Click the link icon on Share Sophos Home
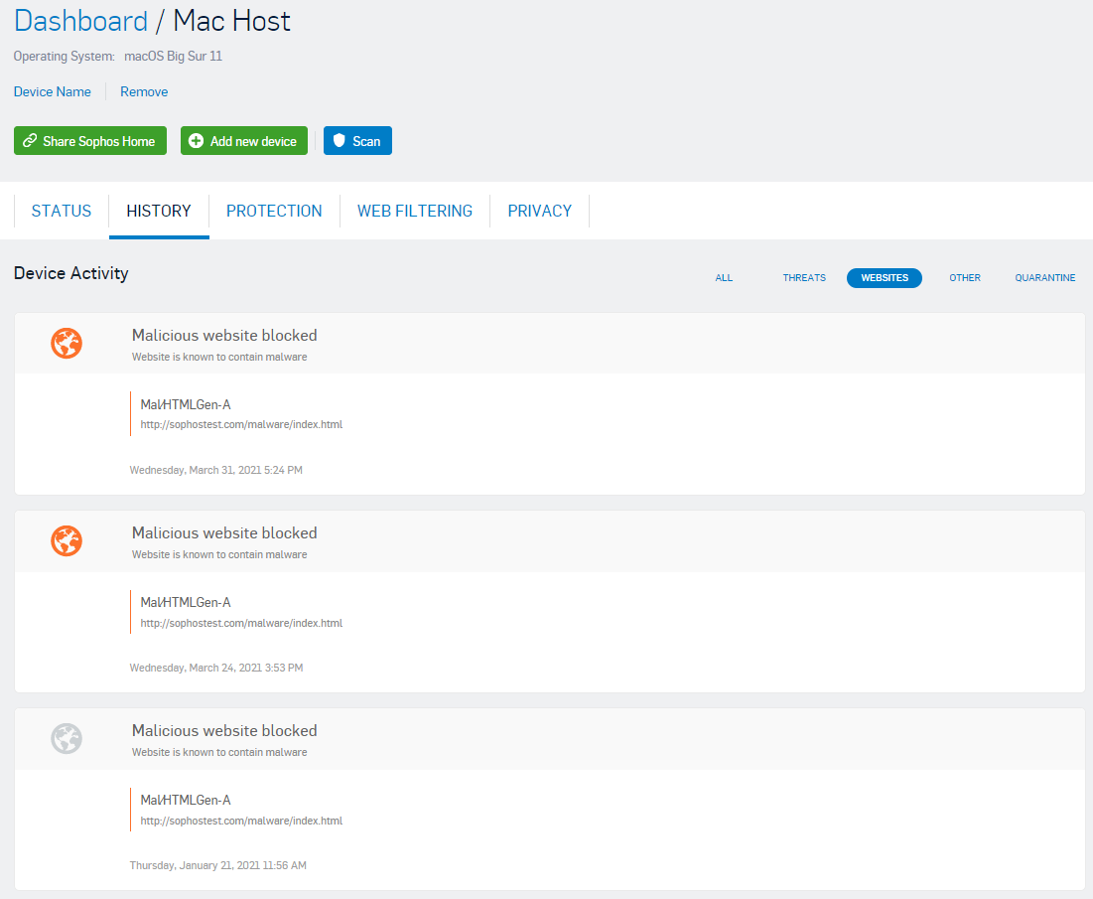This screenshot has height=899, width=1093. (30, 141)
